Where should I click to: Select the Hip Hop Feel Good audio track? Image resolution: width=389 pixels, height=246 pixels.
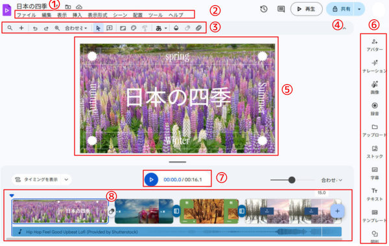(x=176, y=232)
